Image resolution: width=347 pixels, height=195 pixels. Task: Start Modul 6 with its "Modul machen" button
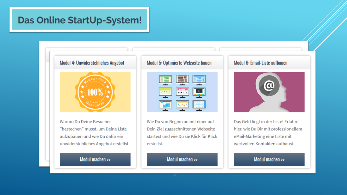point(269,159)
